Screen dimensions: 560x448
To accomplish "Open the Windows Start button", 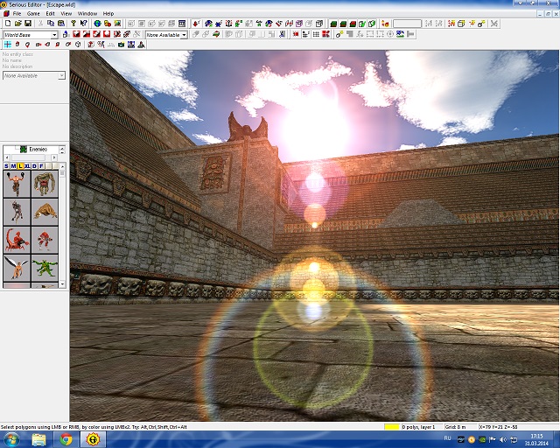I will coord(11,439).
